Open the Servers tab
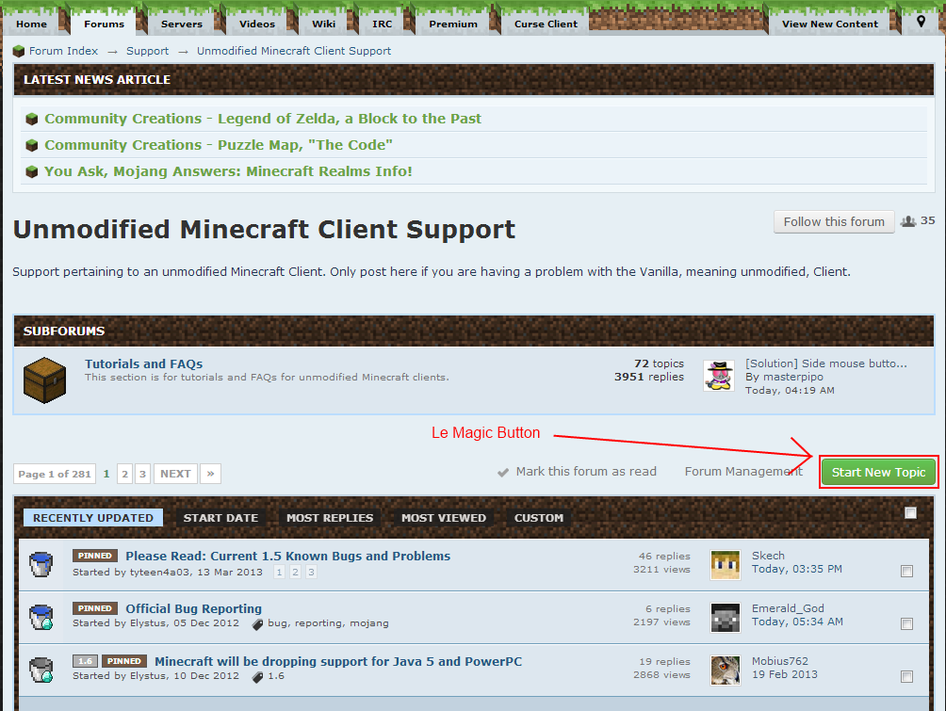The height and width of the screenshot is (711, 946). [182, 24]
